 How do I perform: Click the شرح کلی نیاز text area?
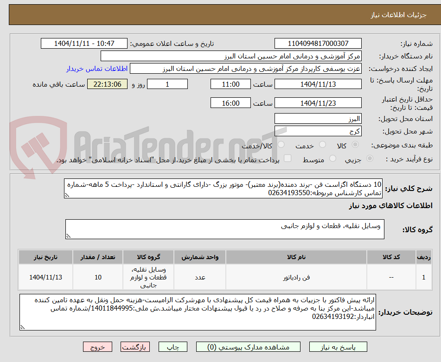224,189
